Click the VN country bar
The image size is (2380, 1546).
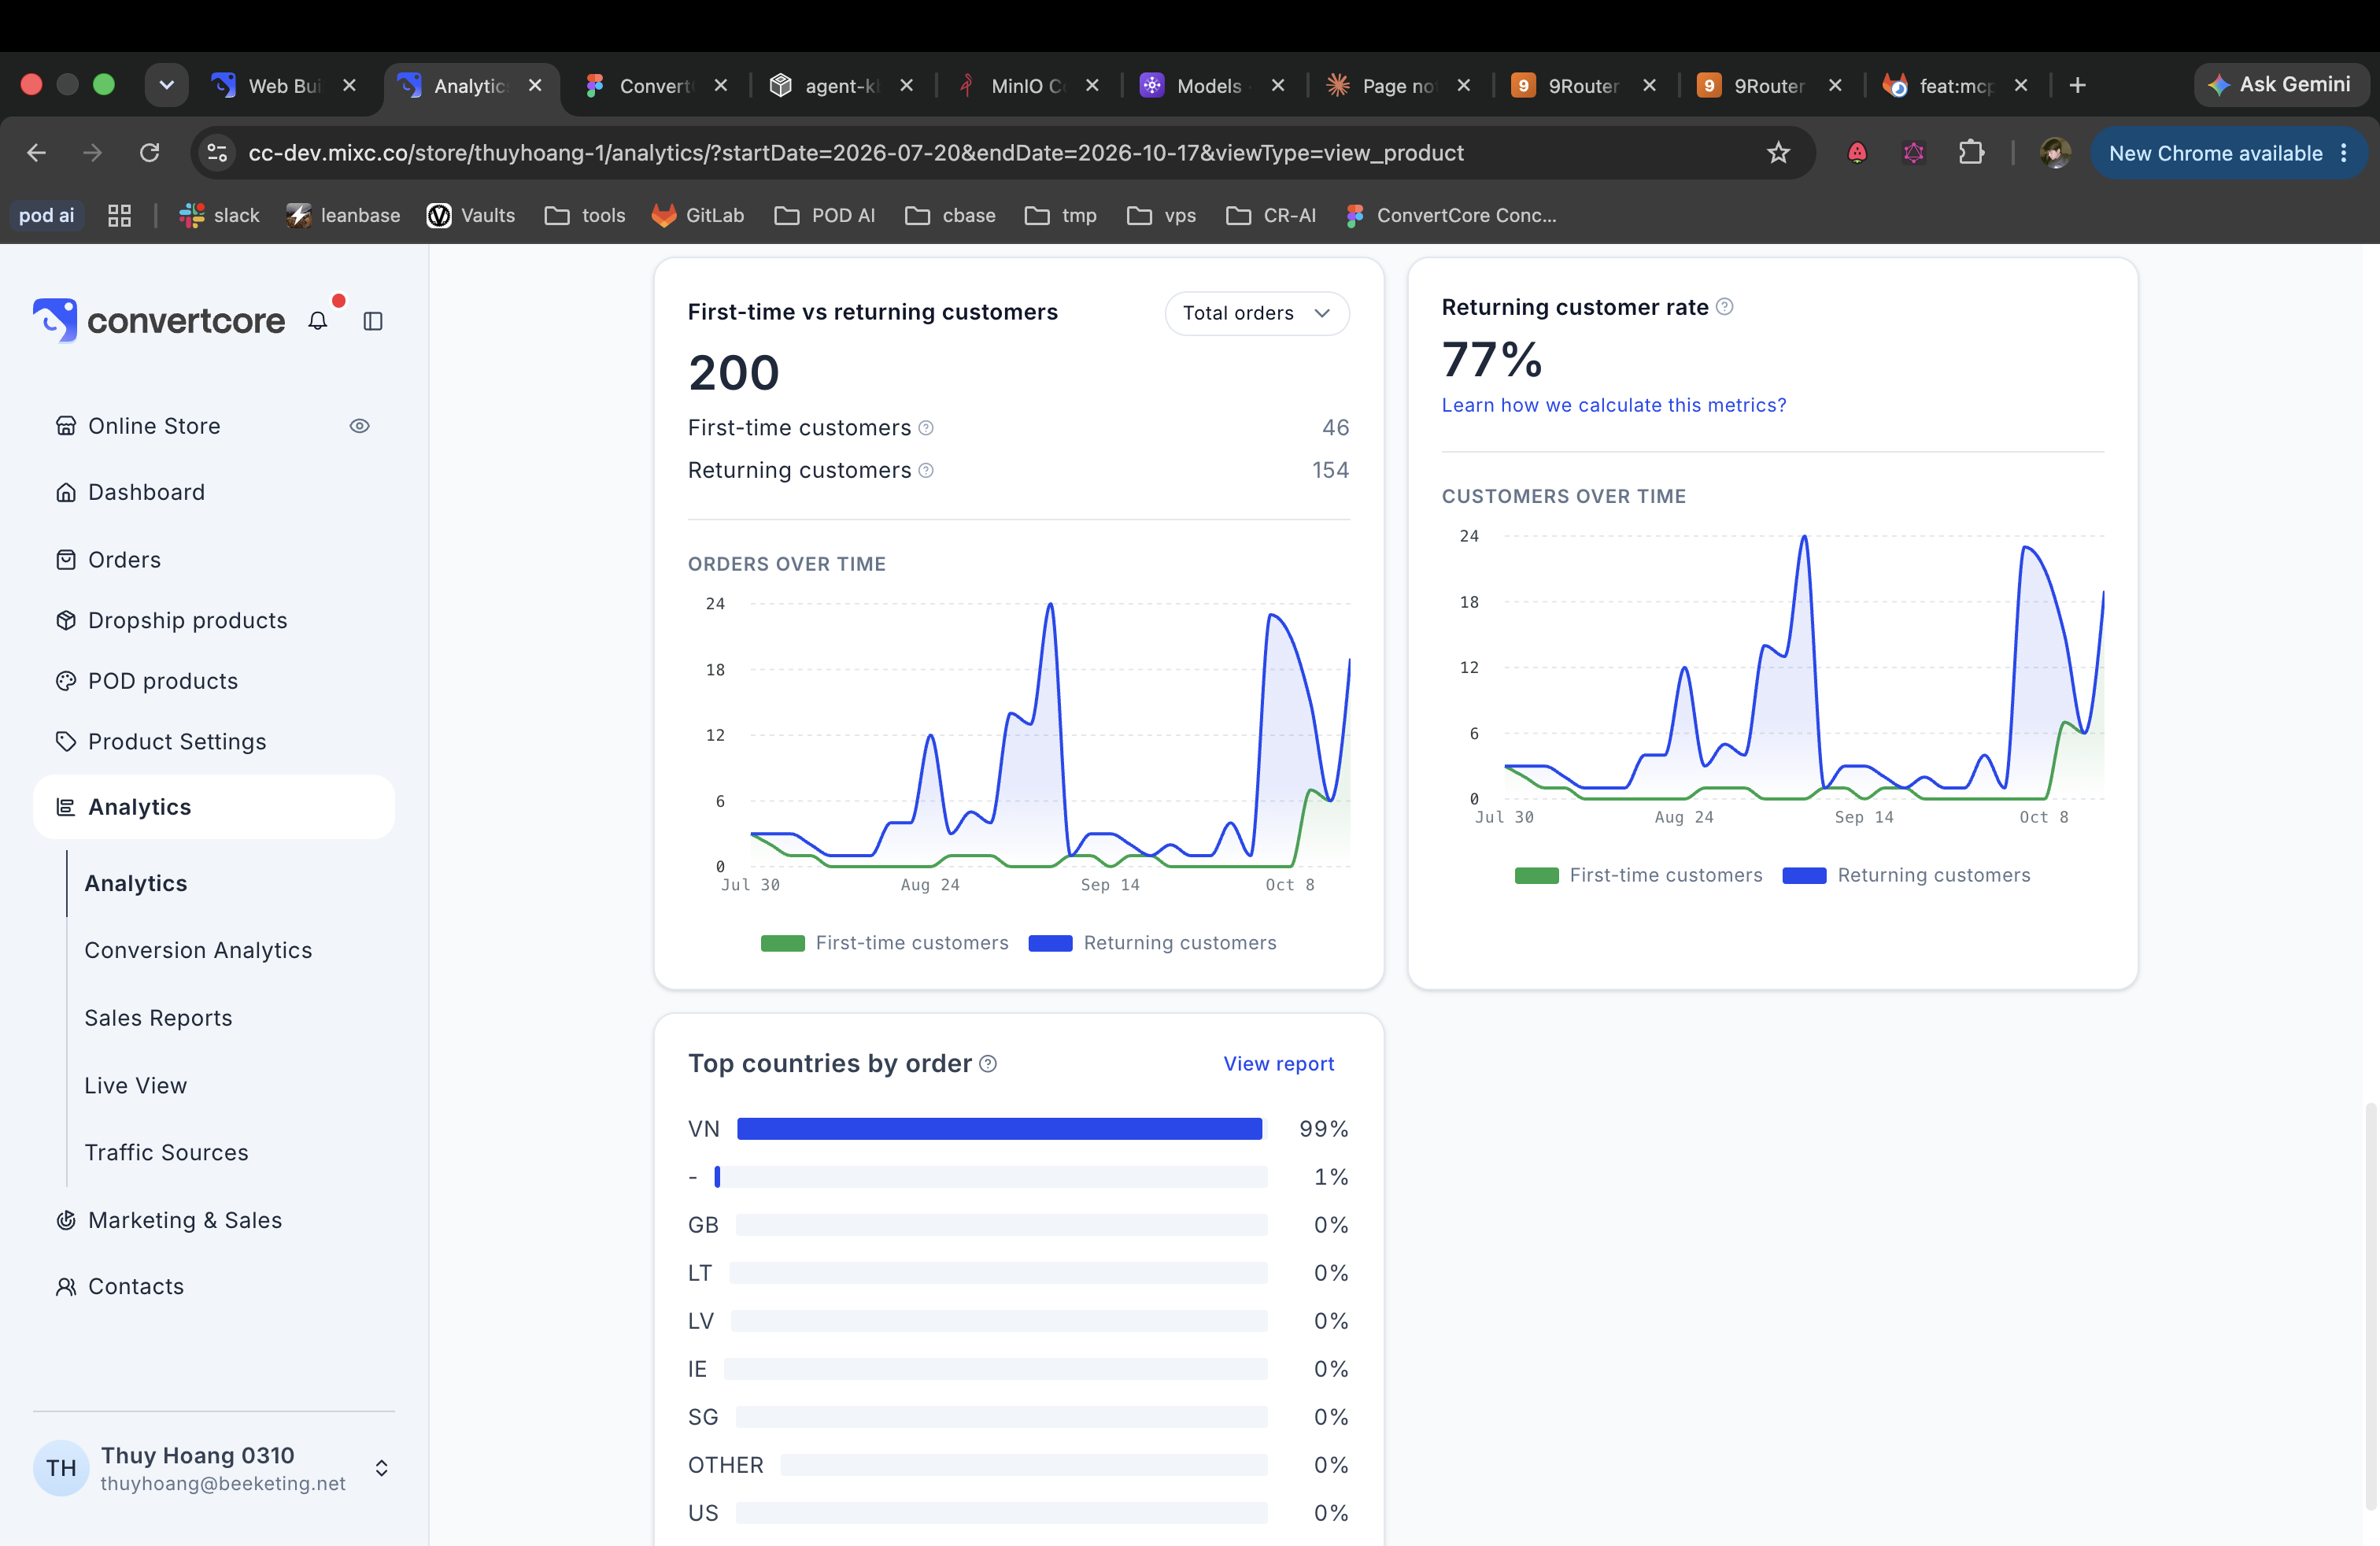(x=1000, y=1128)
